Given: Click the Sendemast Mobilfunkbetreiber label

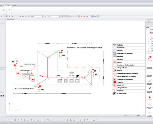Looking at the screenshot, I should coord(24,89).
